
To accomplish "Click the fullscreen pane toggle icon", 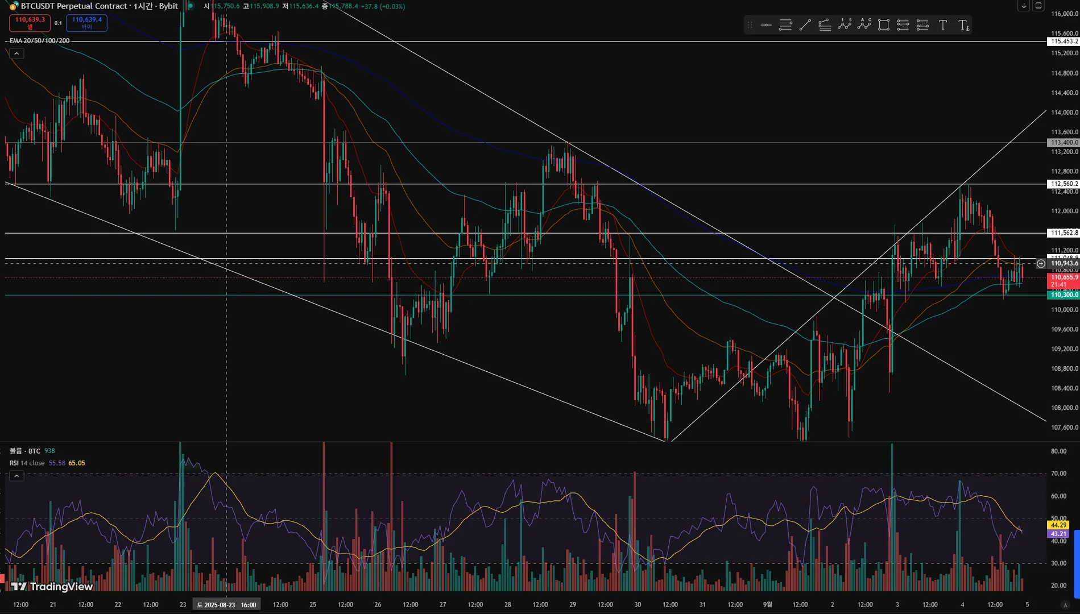I will click(x=1038, y=6).
